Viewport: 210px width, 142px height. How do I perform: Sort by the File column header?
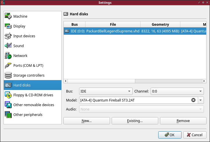click(x=113, y=24)
